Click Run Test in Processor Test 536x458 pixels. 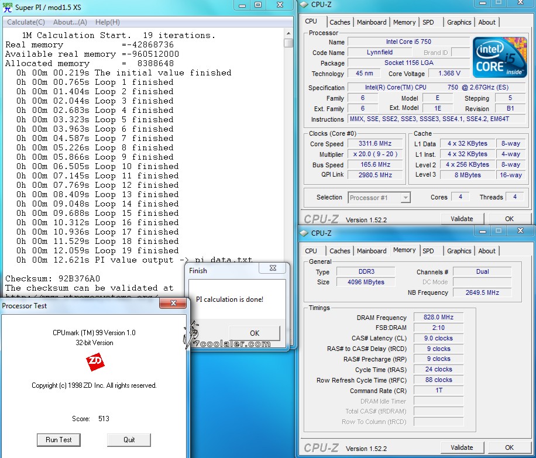click(59, 440)
